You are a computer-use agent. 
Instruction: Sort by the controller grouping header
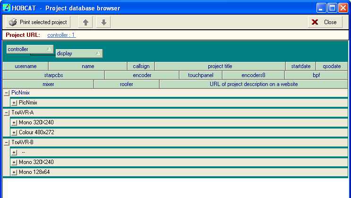click(29, 49)
